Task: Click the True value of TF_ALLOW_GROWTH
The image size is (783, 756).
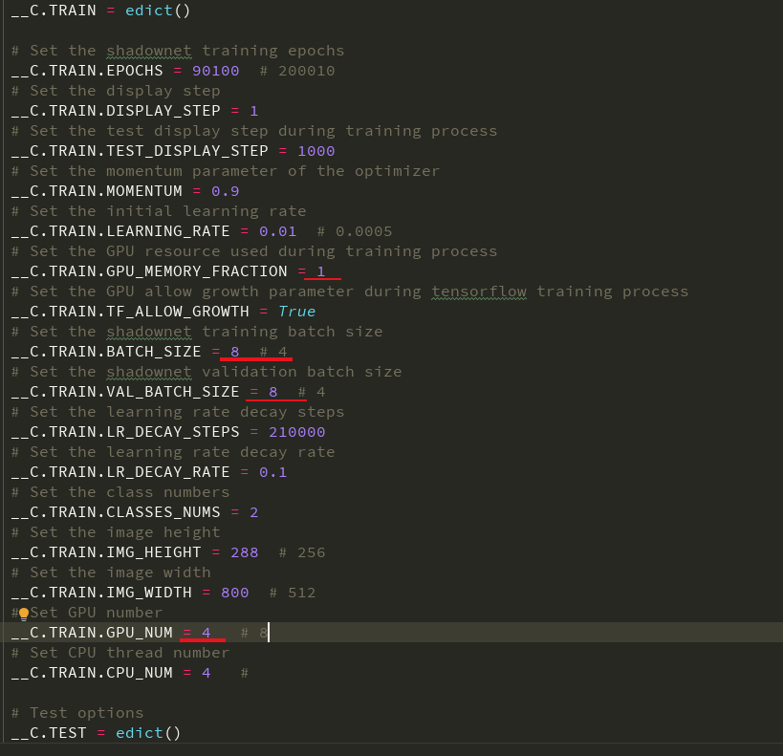Action: pyautogui.click(x=296, y=311)
